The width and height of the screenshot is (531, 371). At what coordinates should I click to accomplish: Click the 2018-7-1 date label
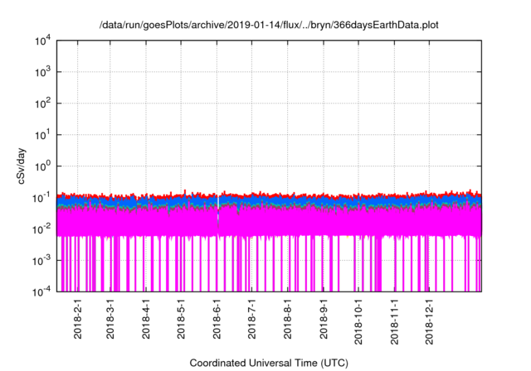pos(252,319)
